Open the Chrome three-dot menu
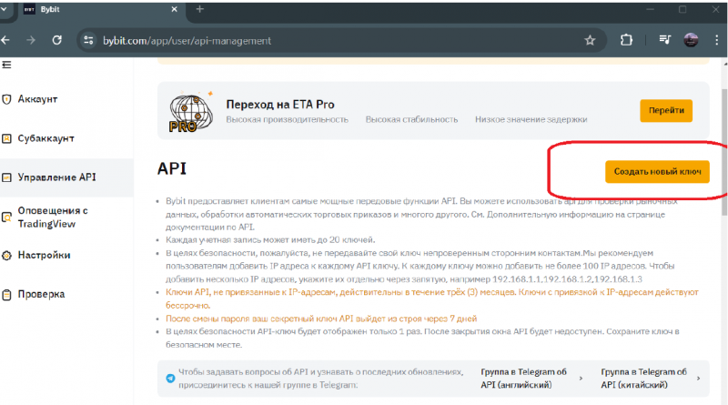The image size is (728, 405). (x=716, y=40)
